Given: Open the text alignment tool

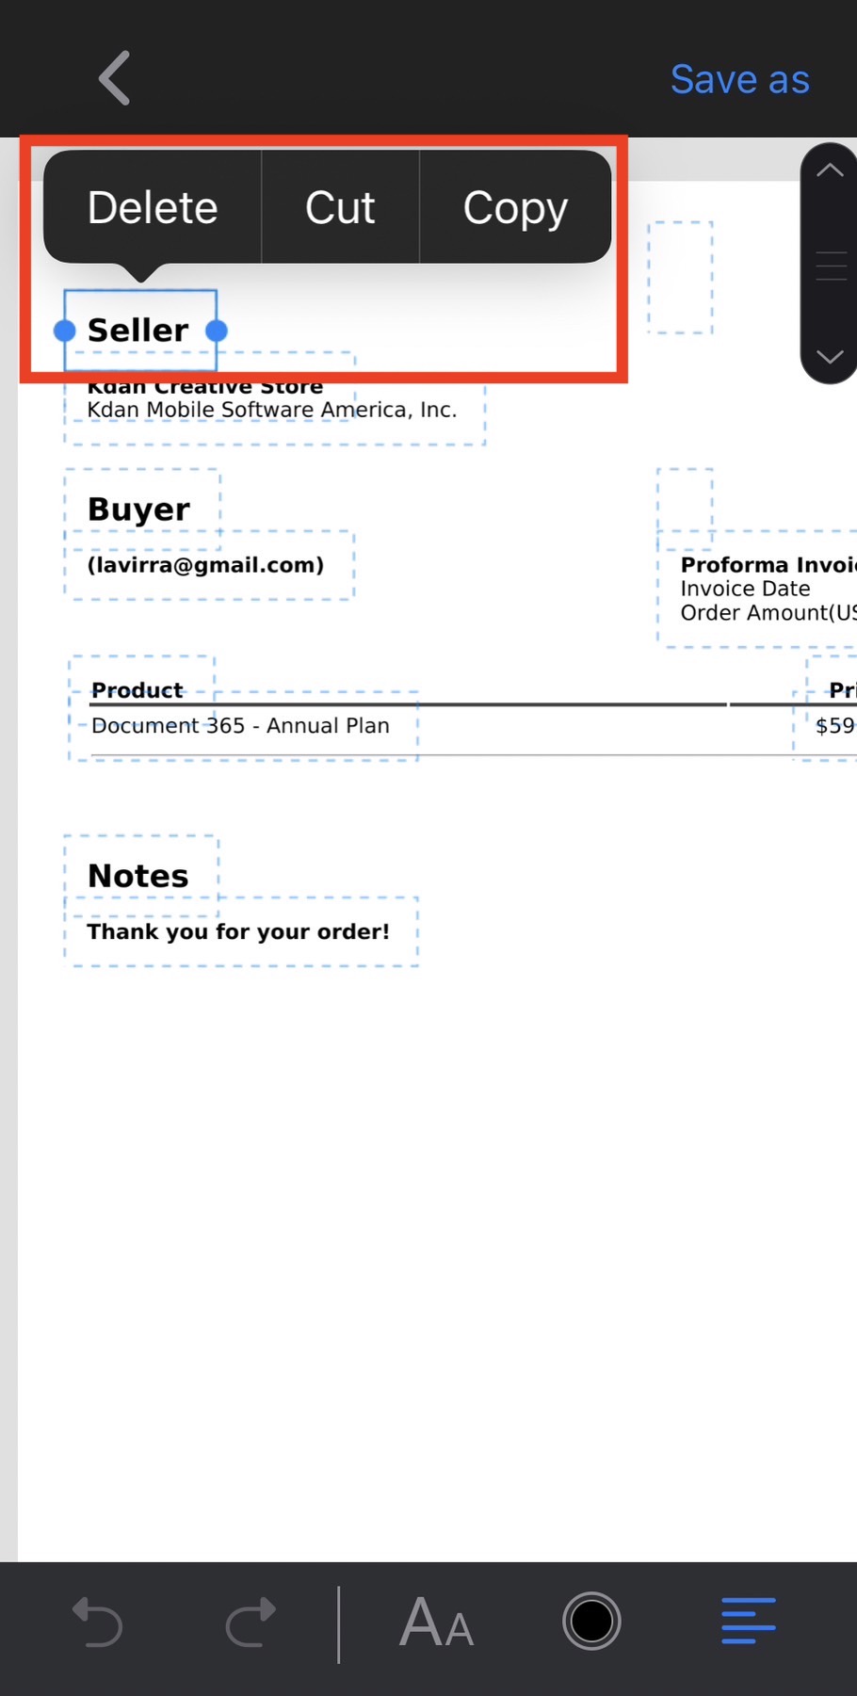Looking at the screenshot, I should point(749,1621).
